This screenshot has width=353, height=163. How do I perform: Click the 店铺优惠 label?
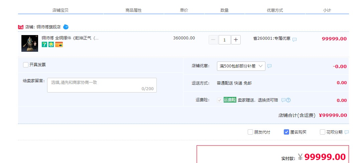pyautogui.click(x=201, y=66)
